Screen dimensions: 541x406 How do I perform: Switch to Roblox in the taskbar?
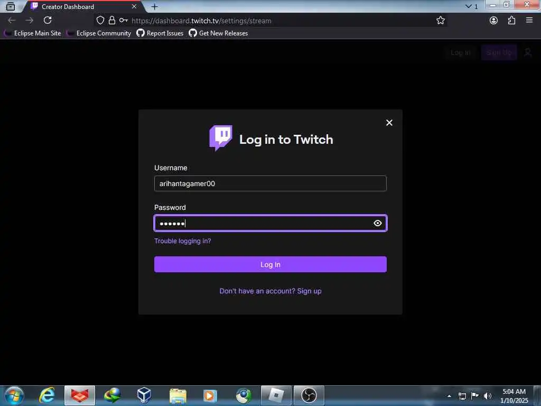(x=276, y=395)
